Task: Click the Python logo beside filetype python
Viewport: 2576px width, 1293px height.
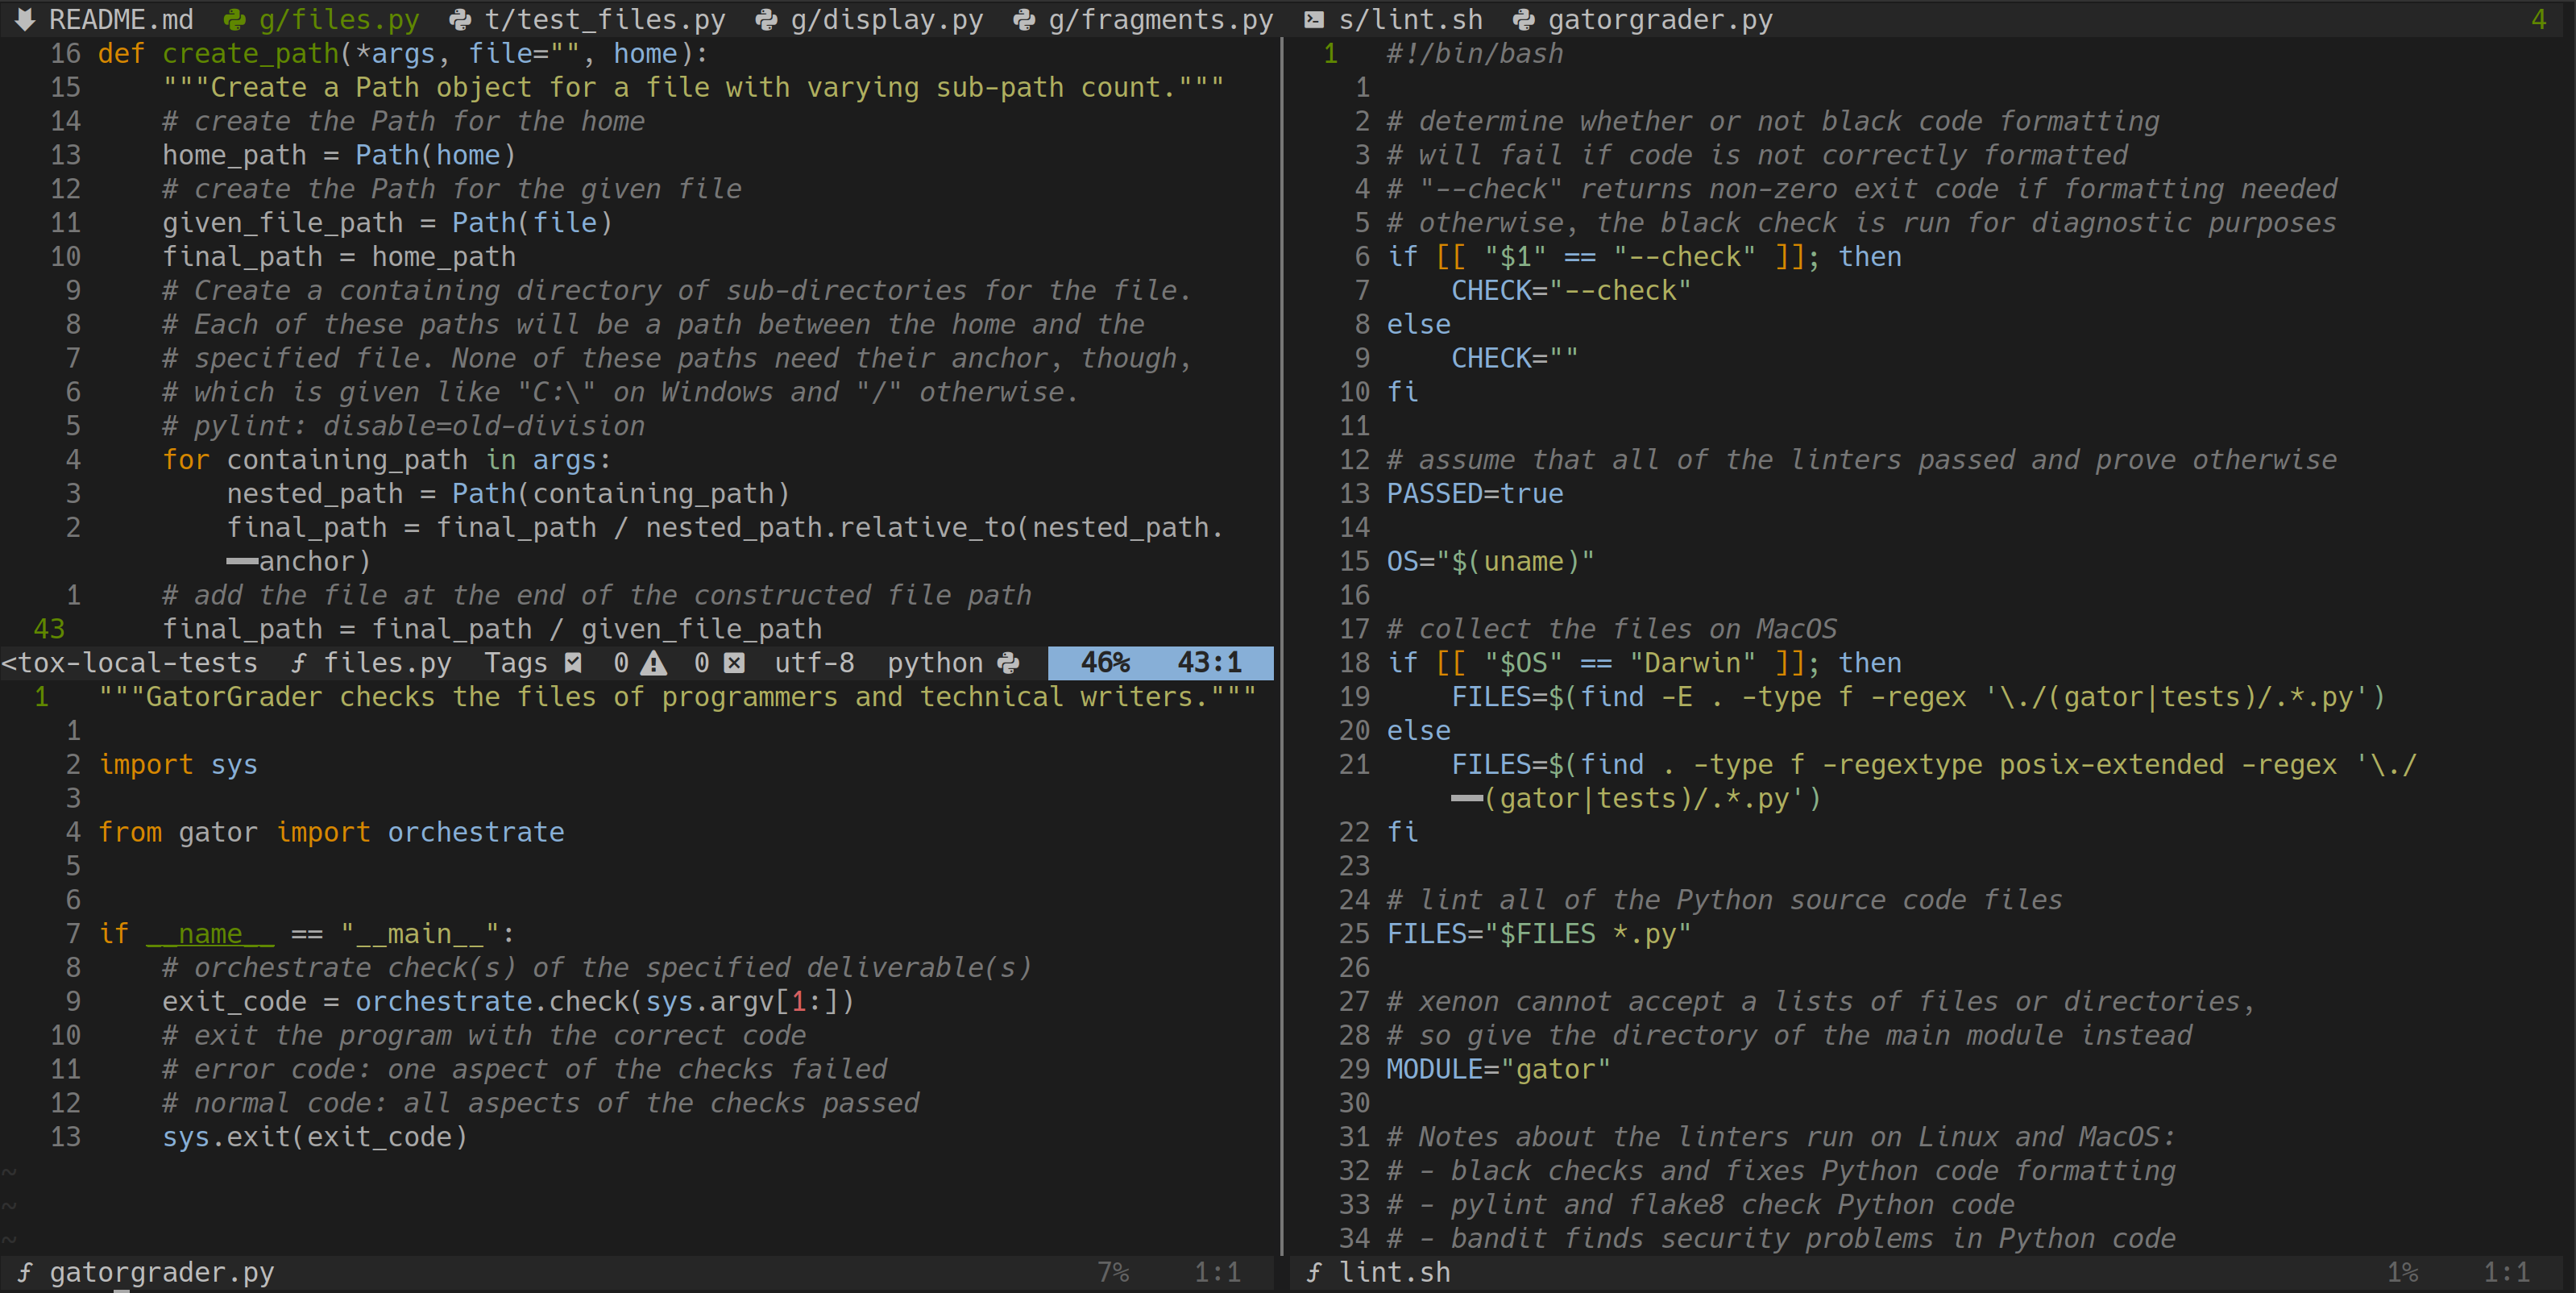Action: 1008,663
